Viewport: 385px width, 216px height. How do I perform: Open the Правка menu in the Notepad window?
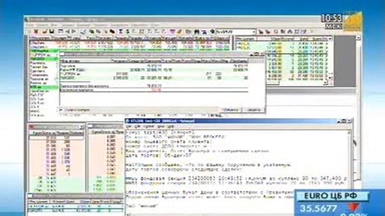click(138, 127)
